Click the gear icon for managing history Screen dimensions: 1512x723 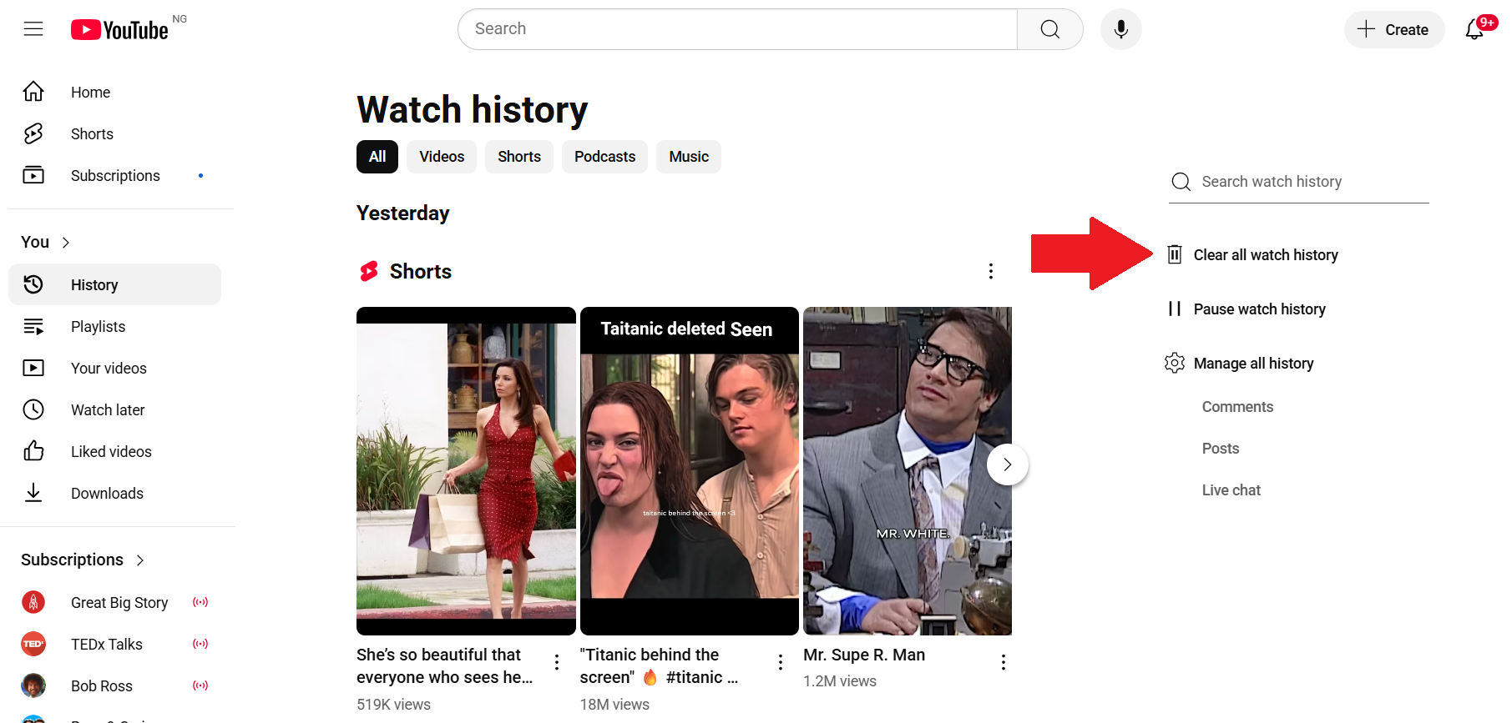1175,363
